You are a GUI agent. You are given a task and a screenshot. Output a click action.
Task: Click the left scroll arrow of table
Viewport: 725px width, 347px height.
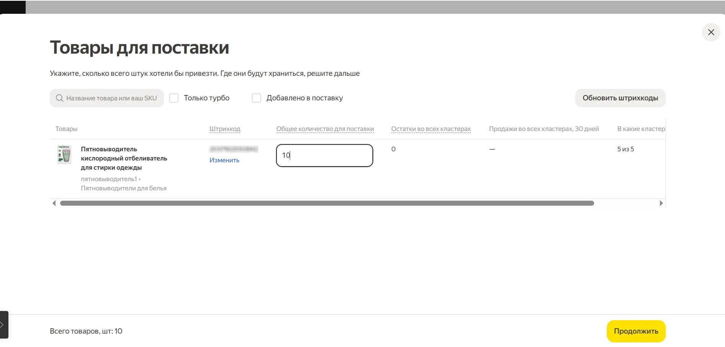click(x=54, y=203)
